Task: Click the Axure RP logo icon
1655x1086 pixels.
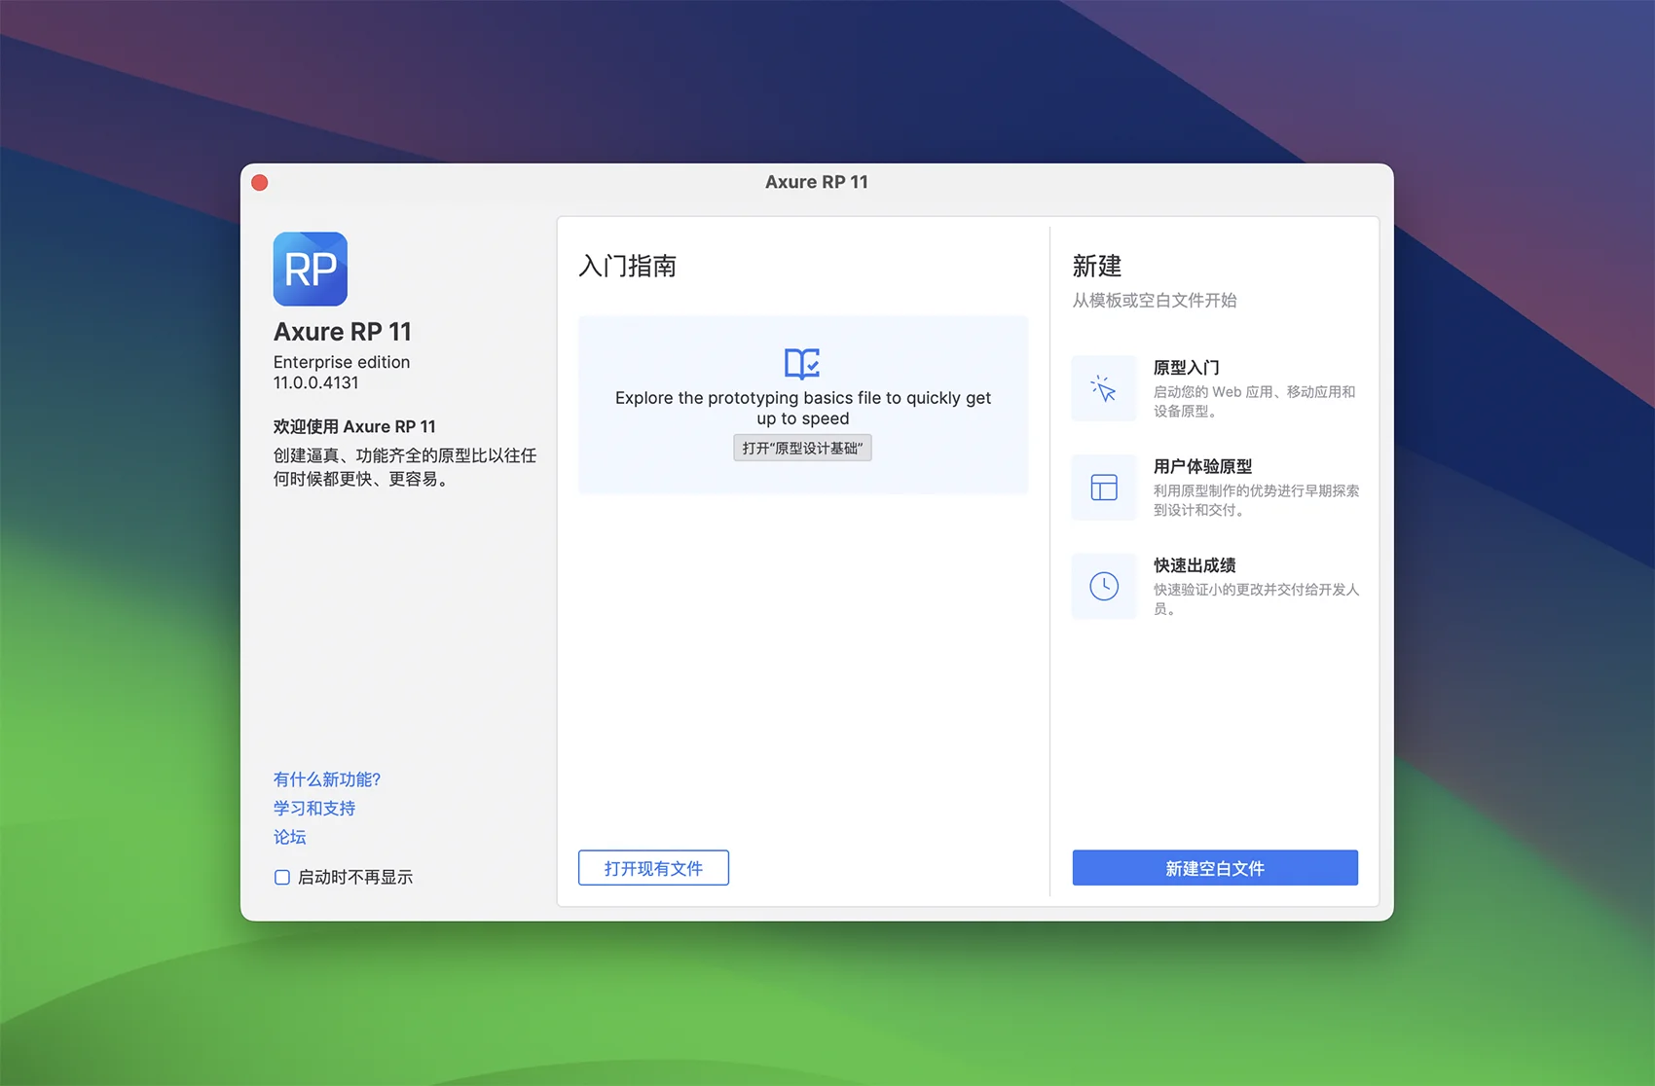Action: tap(310, 269)
